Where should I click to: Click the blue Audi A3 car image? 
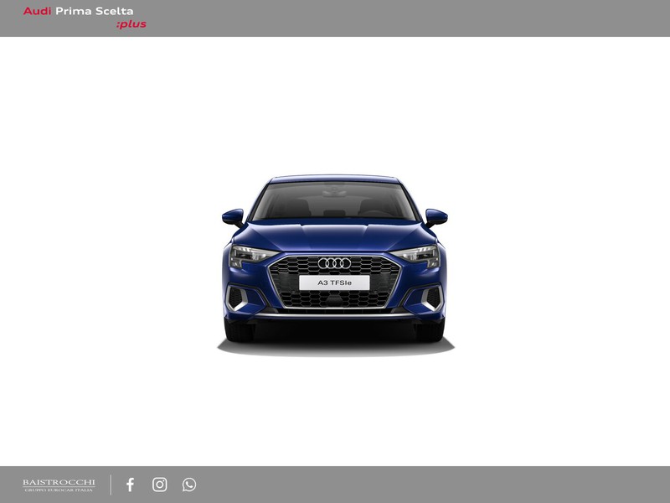click(x=335, y=264)
